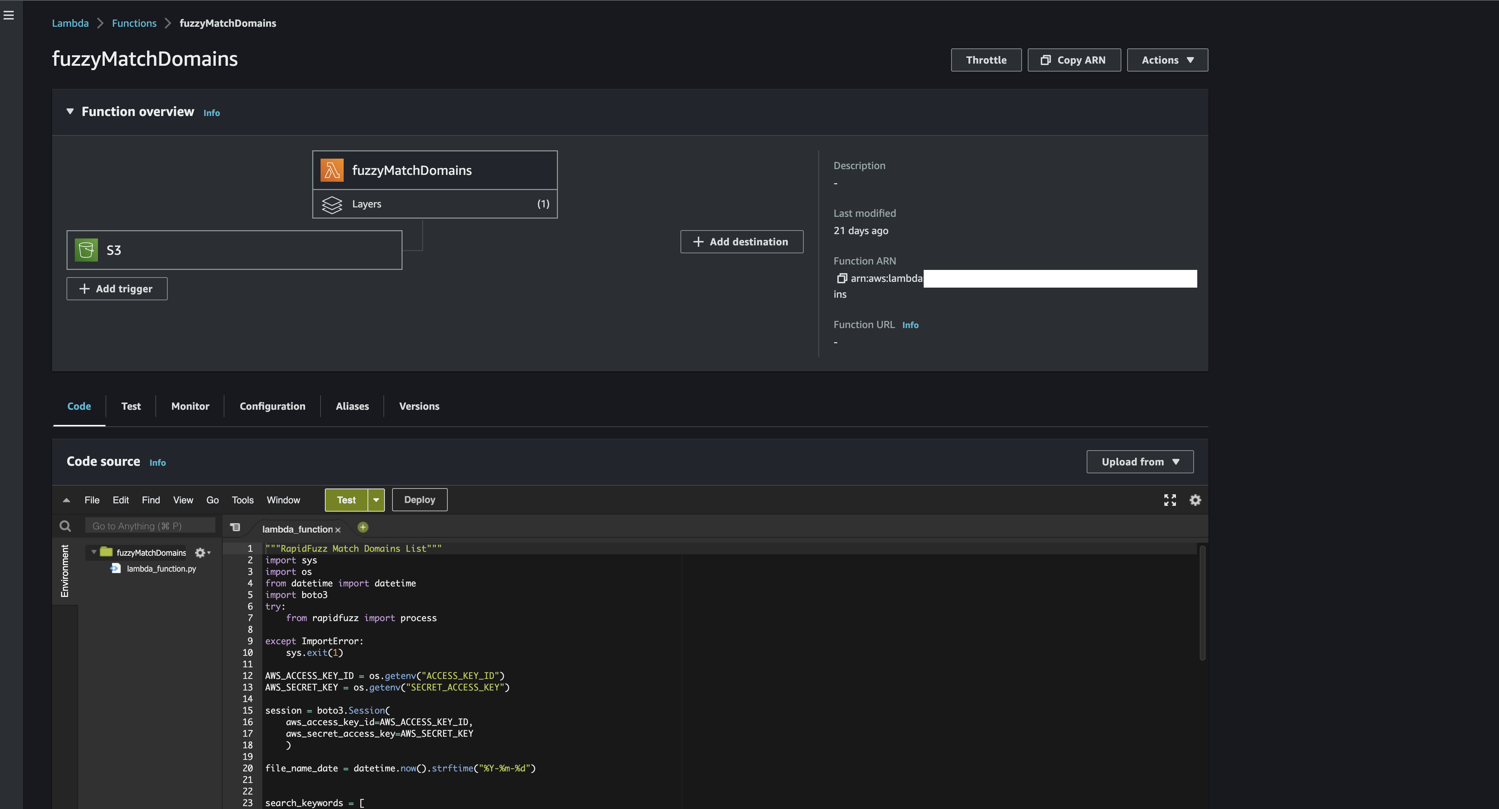The height and width of the screenshot is (809, 1499).
Task: Add new editor tab with plus icon
Action: pyautogui.click(x=362, y=527)
